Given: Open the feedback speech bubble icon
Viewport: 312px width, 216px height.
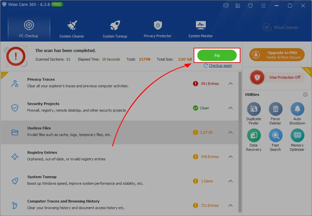Looking at the screenshot, I should (x=226, y=6).
